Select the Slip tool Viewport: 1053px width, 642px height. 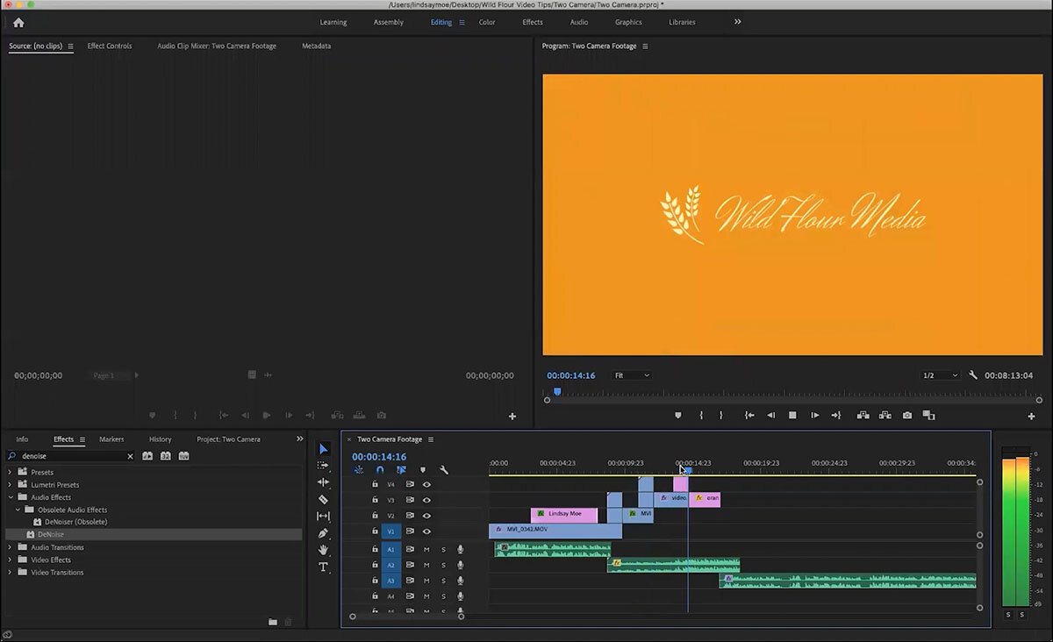323,516
